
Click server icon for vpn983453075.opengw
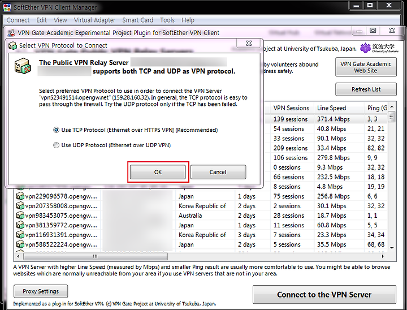pyautogui.click(x=20, y=216)
